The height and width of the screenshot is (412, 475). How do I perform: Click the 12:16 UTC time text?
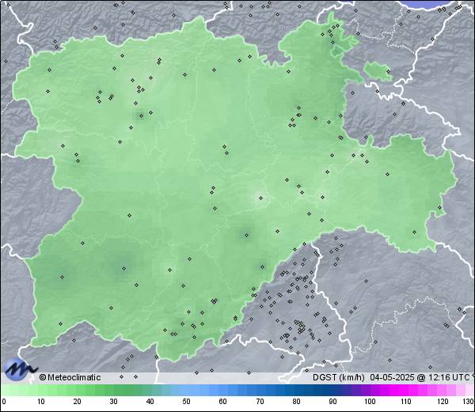tap(448, 377)
